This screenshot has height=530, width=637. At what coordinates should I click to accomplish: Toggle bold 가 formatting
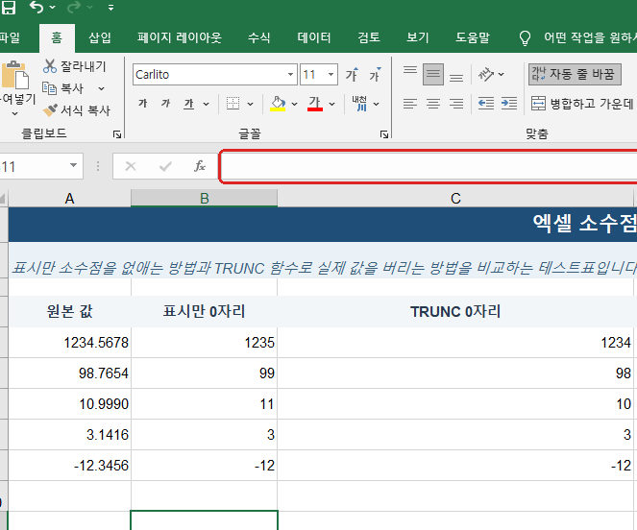[142, 104]
